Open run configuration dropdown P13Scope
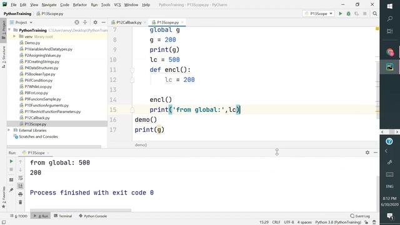 (x=319, y=14)
